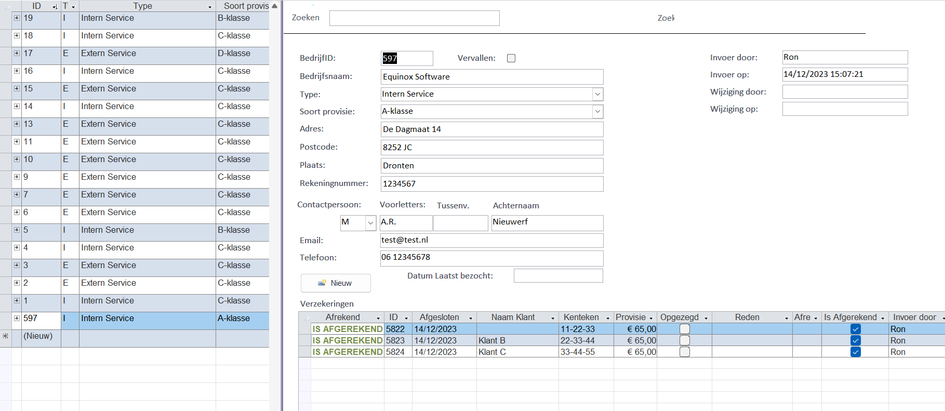Open the T column filter dropdown arrow
Image resolution: width=945 pixels, height=411 pixels.
[x=73, y=7]
